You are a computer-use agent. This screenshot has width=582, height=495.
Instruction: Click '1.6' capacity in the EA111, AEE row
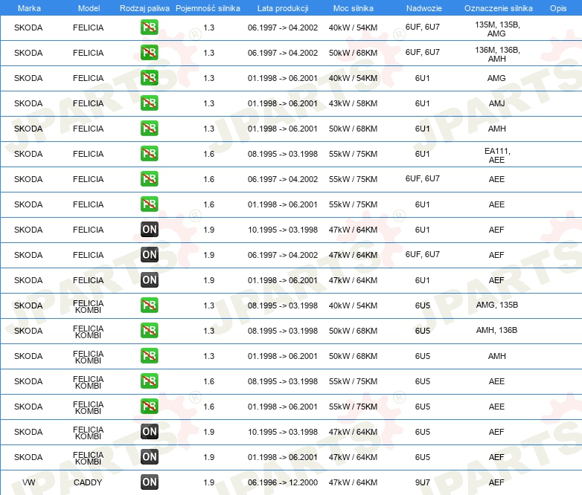[209, 154]
